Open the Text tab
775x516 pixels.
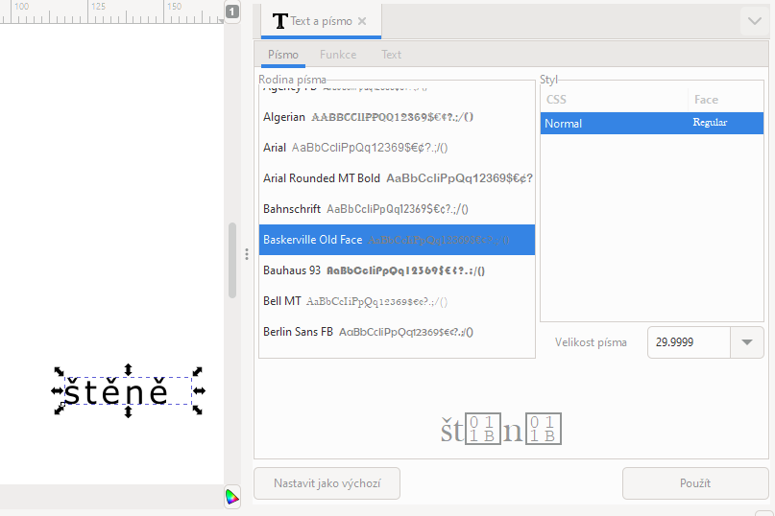(391, 55)
